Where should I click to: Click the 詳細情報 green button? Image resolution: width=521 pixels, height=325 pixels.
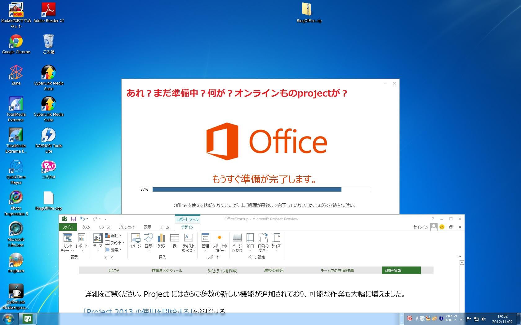click(401, 271)
